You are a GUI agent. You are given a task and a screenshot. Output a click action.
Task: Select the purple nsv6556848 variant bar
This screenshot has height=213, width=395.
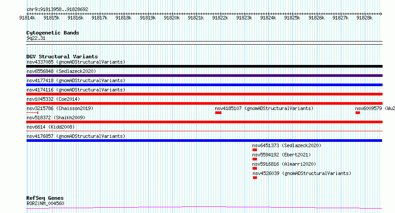[x=204, y=76]
